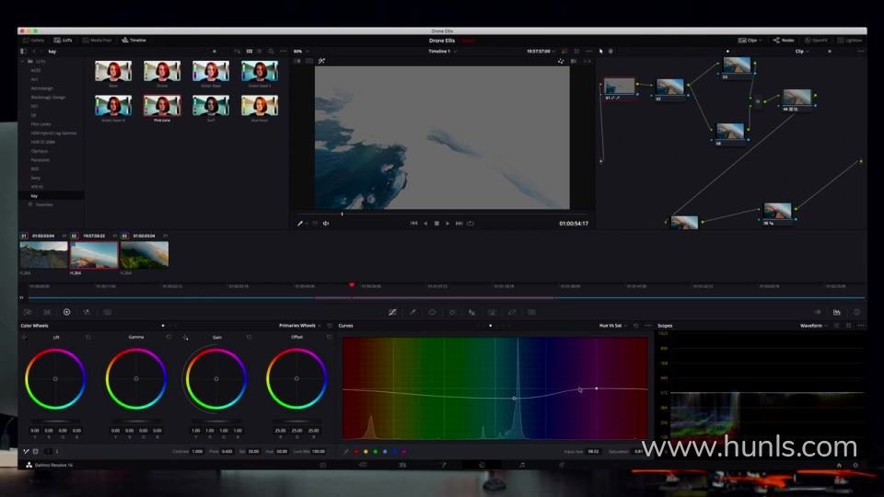This screenshot has height=497, width=884.
Task: Switch LUT browser to list view
Action: tap(260, 52)
